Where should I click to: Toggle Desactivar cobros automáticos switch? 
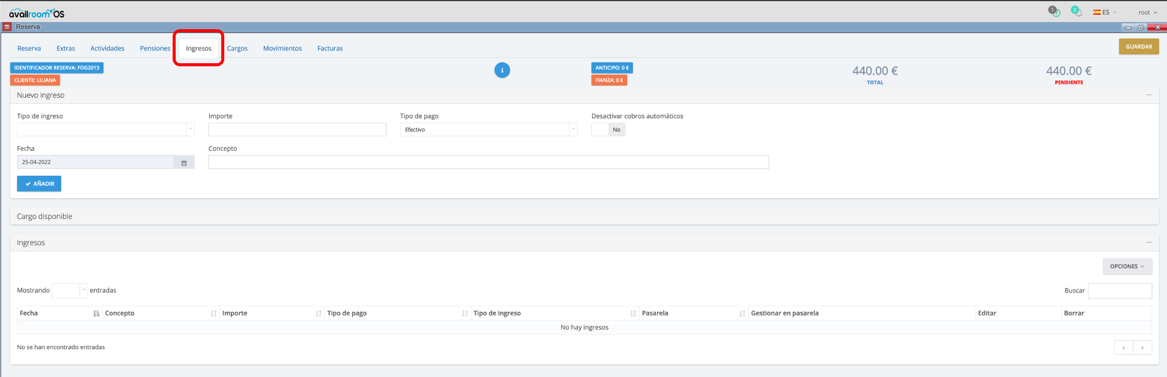click(608, 130)
